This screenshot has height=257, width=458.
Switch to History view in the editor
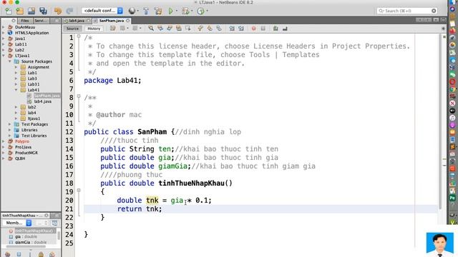[x=94, y=29]
